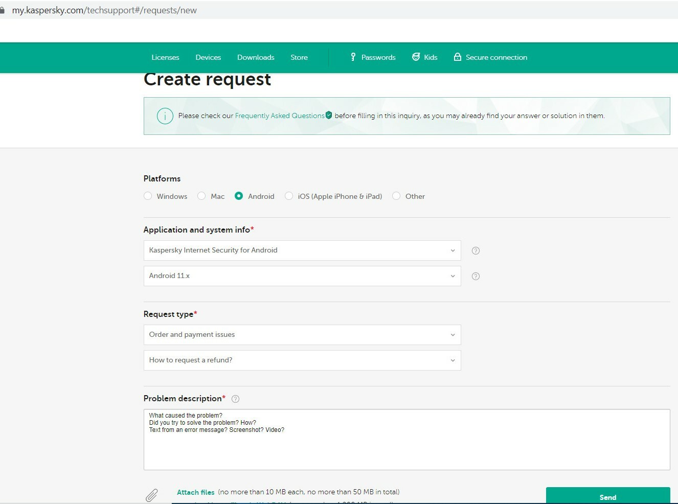Screen dimensions: 678x504
Task: Click help icon next to Problem description
Action: 235,399
